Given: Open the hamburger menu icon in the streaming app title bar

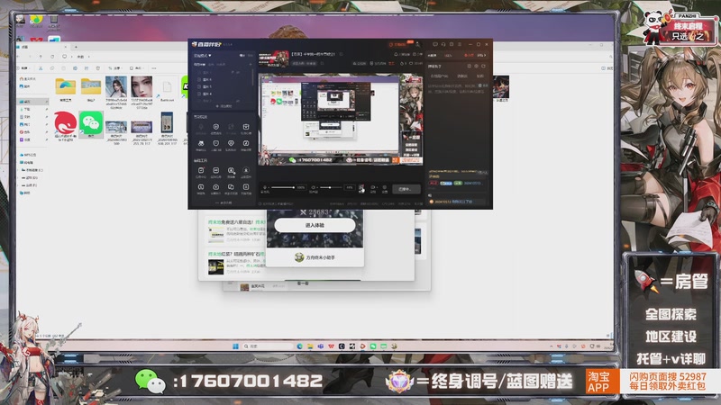Looking at the screenshot, I should [x=460, y=44].
